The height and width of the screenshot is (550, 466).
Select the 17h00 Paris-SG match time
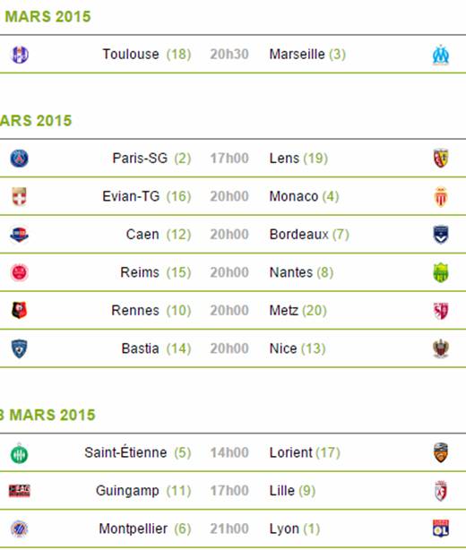[x=229, y=159]
